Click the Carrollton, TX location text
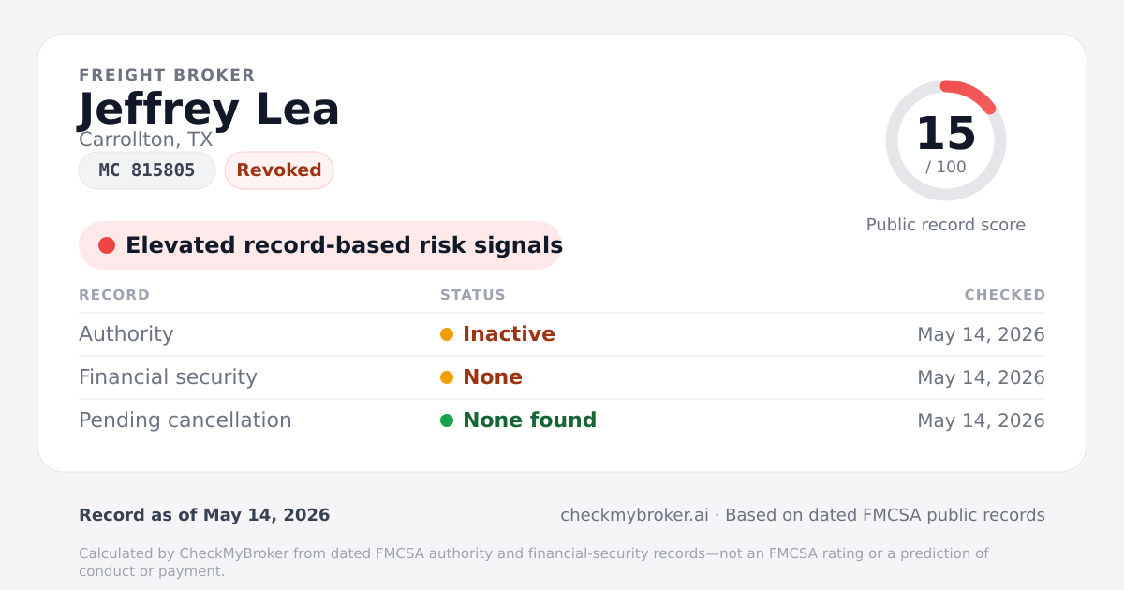This screenshot has height=590, width=1124. click(x=146, y=140)
